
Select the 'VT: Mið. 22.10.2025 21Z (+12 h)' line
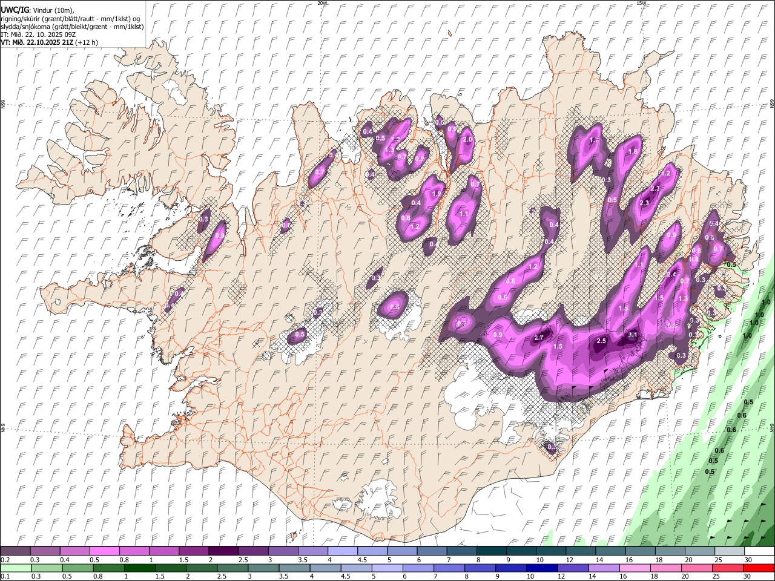click(x=50, y=42)
